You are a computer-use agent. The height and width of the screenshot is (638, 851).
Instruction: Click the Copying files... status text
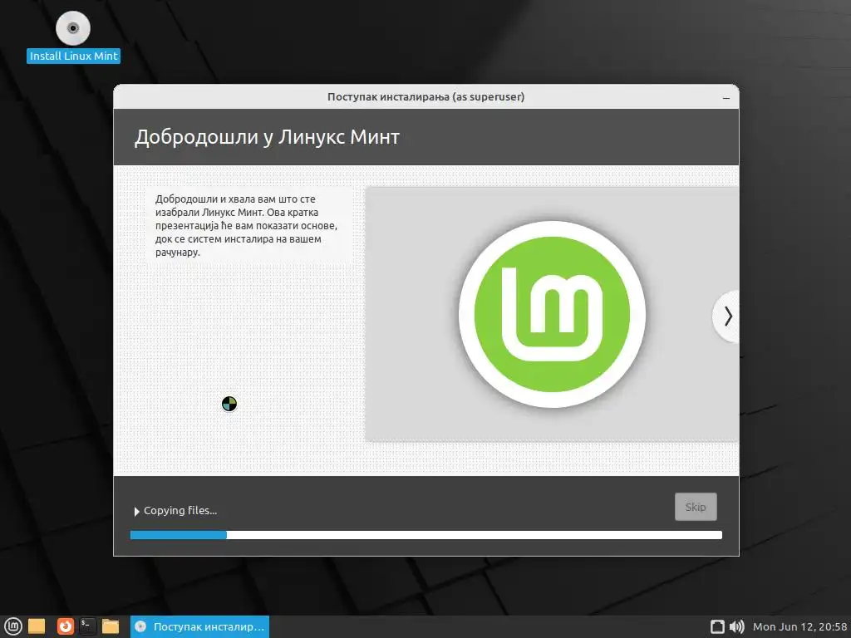[x=180, y=511]
